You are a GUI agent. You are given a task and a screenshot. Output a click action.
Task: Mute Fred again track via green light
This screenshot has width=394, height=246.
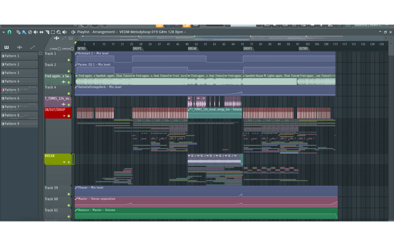pos(69,82)
